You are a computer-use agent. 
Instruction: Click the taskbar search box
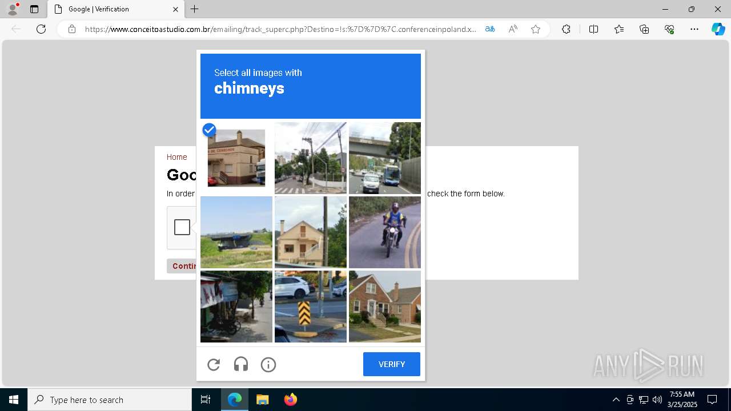click(110, 400)
